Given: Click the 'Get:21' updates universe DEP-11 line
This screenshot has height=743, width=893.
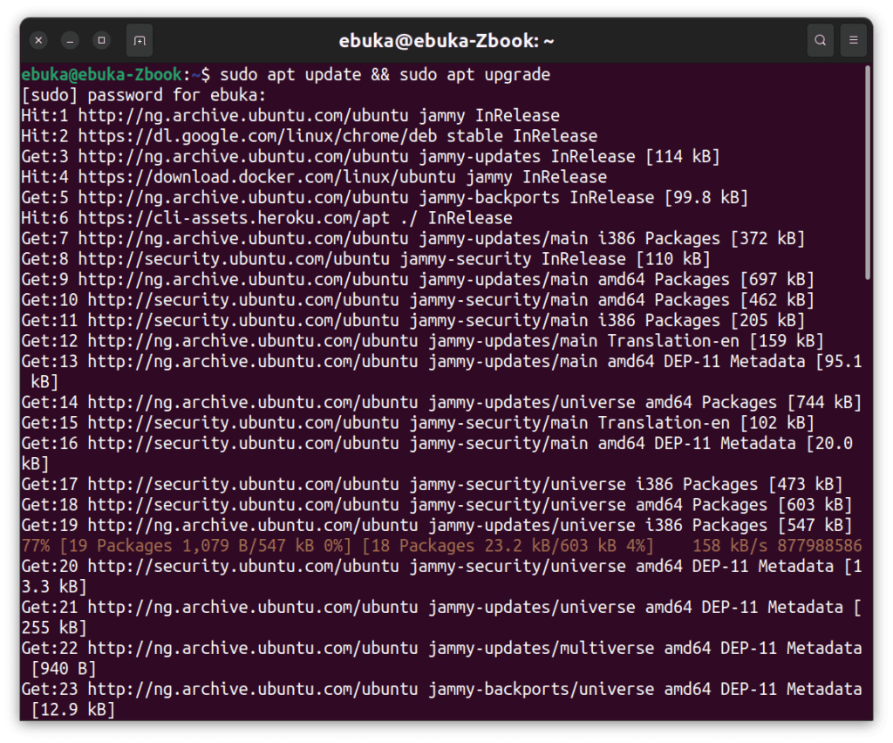Looking at the screenshot, I should (441, 617).
